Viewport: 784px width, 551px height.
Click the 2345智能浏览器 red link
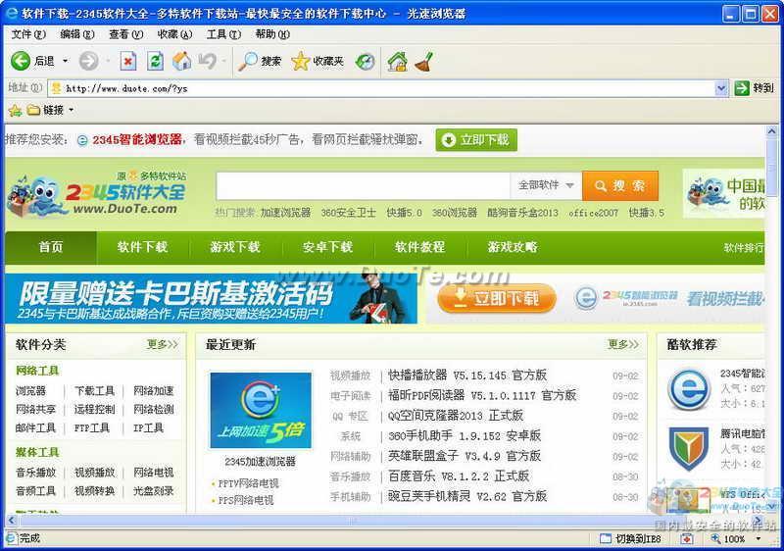(137, 139)
